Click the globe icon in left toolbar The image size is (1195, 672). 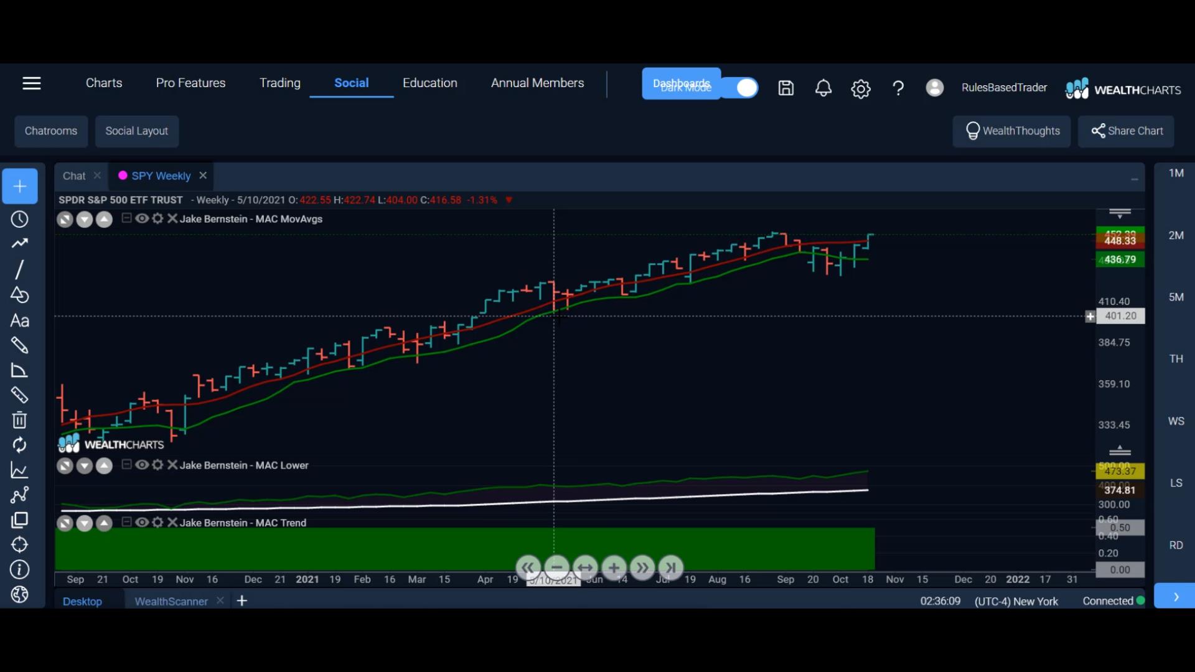click(x=20, y=595)
